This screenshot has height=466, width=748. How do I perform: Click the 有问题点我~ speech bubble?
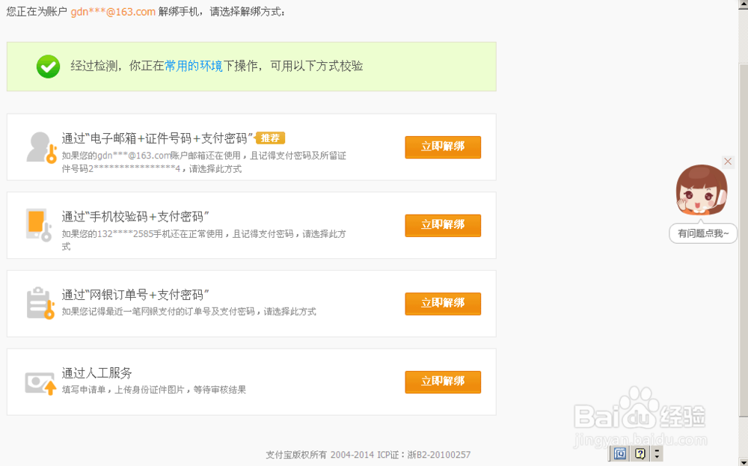(703, 233)
